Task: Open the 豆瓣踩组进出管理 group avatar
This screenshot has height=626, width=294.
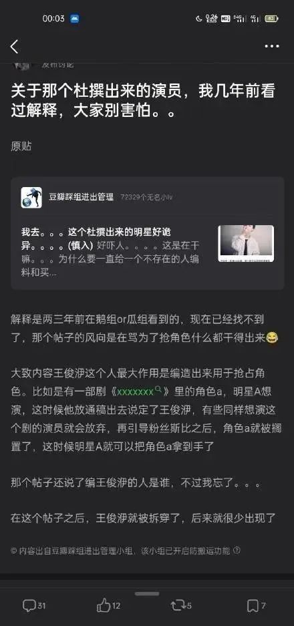Action: 31,197
